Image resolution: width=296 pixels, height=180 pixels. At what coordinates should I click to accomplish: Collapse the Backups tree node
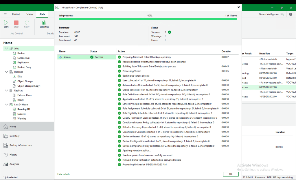(x=6, y=72)
